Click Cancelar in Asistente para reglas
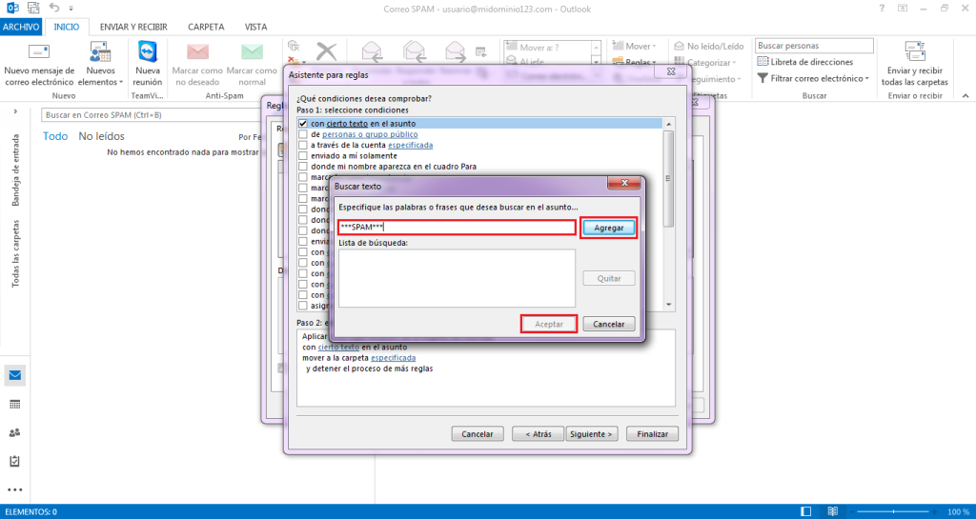The width and height of the screenshot is (976, 519). click(478, 434)
